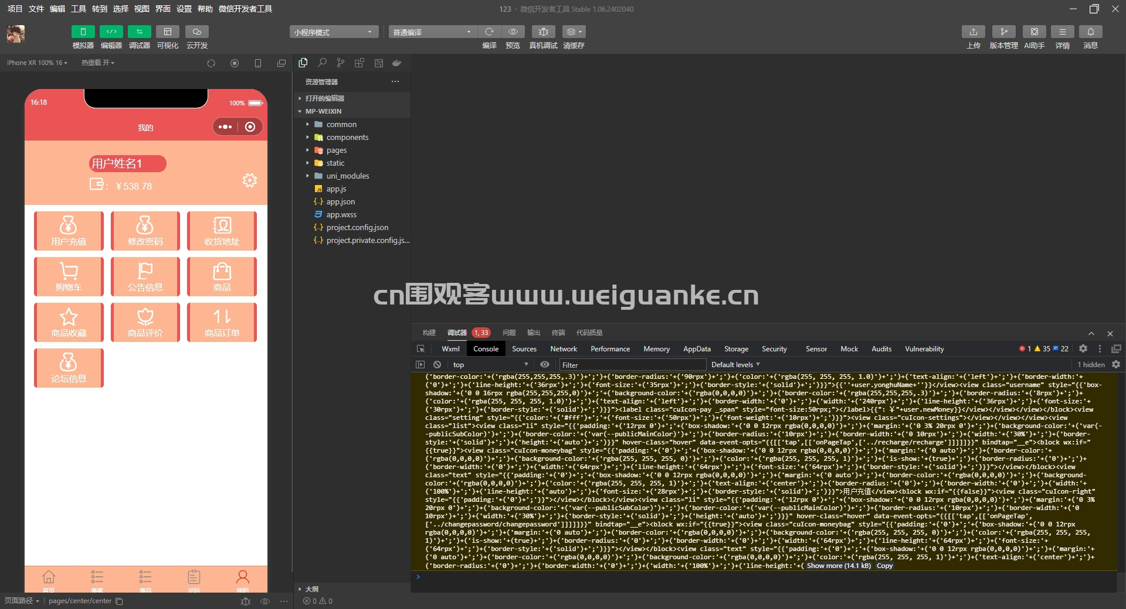Open the iPhone XR device dropdown
This screenshot has width=1126, height=609.
pyautogui.click(x=37, y=63)
